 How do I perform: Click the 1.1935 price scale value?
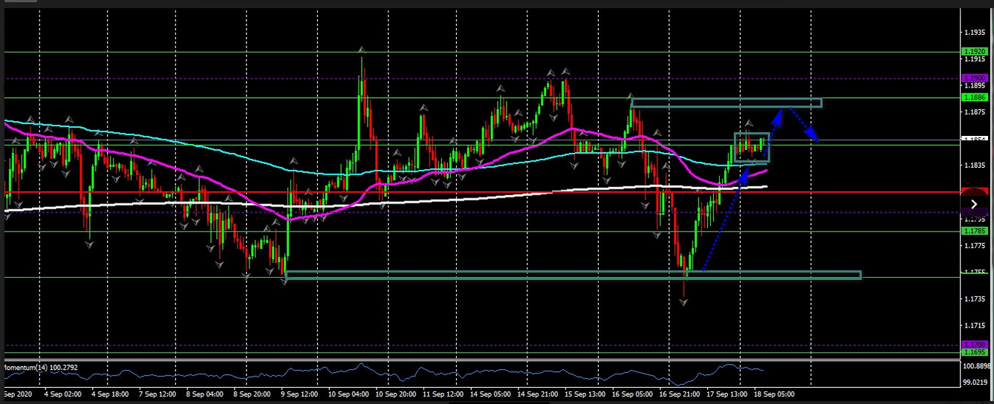pyautogui.click(x=974, y=33)
